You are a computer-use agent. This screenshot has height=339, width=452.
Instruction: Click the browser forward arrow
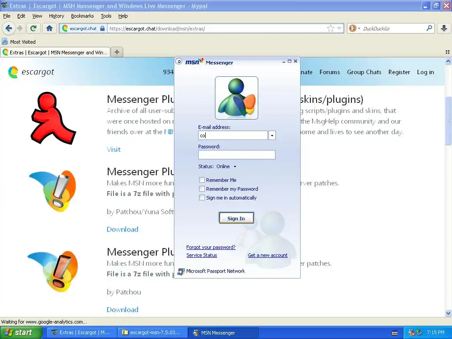pos(19,28)
